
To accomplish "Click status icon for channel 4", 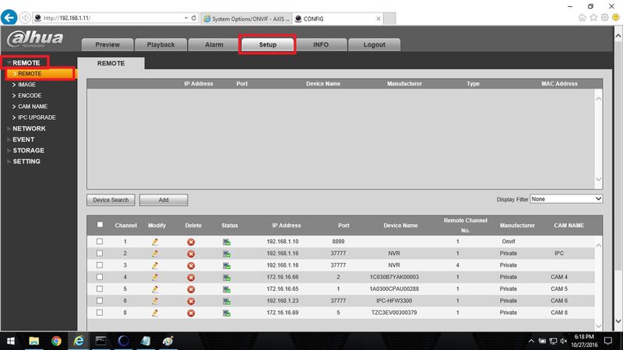I will click(227, 278).
